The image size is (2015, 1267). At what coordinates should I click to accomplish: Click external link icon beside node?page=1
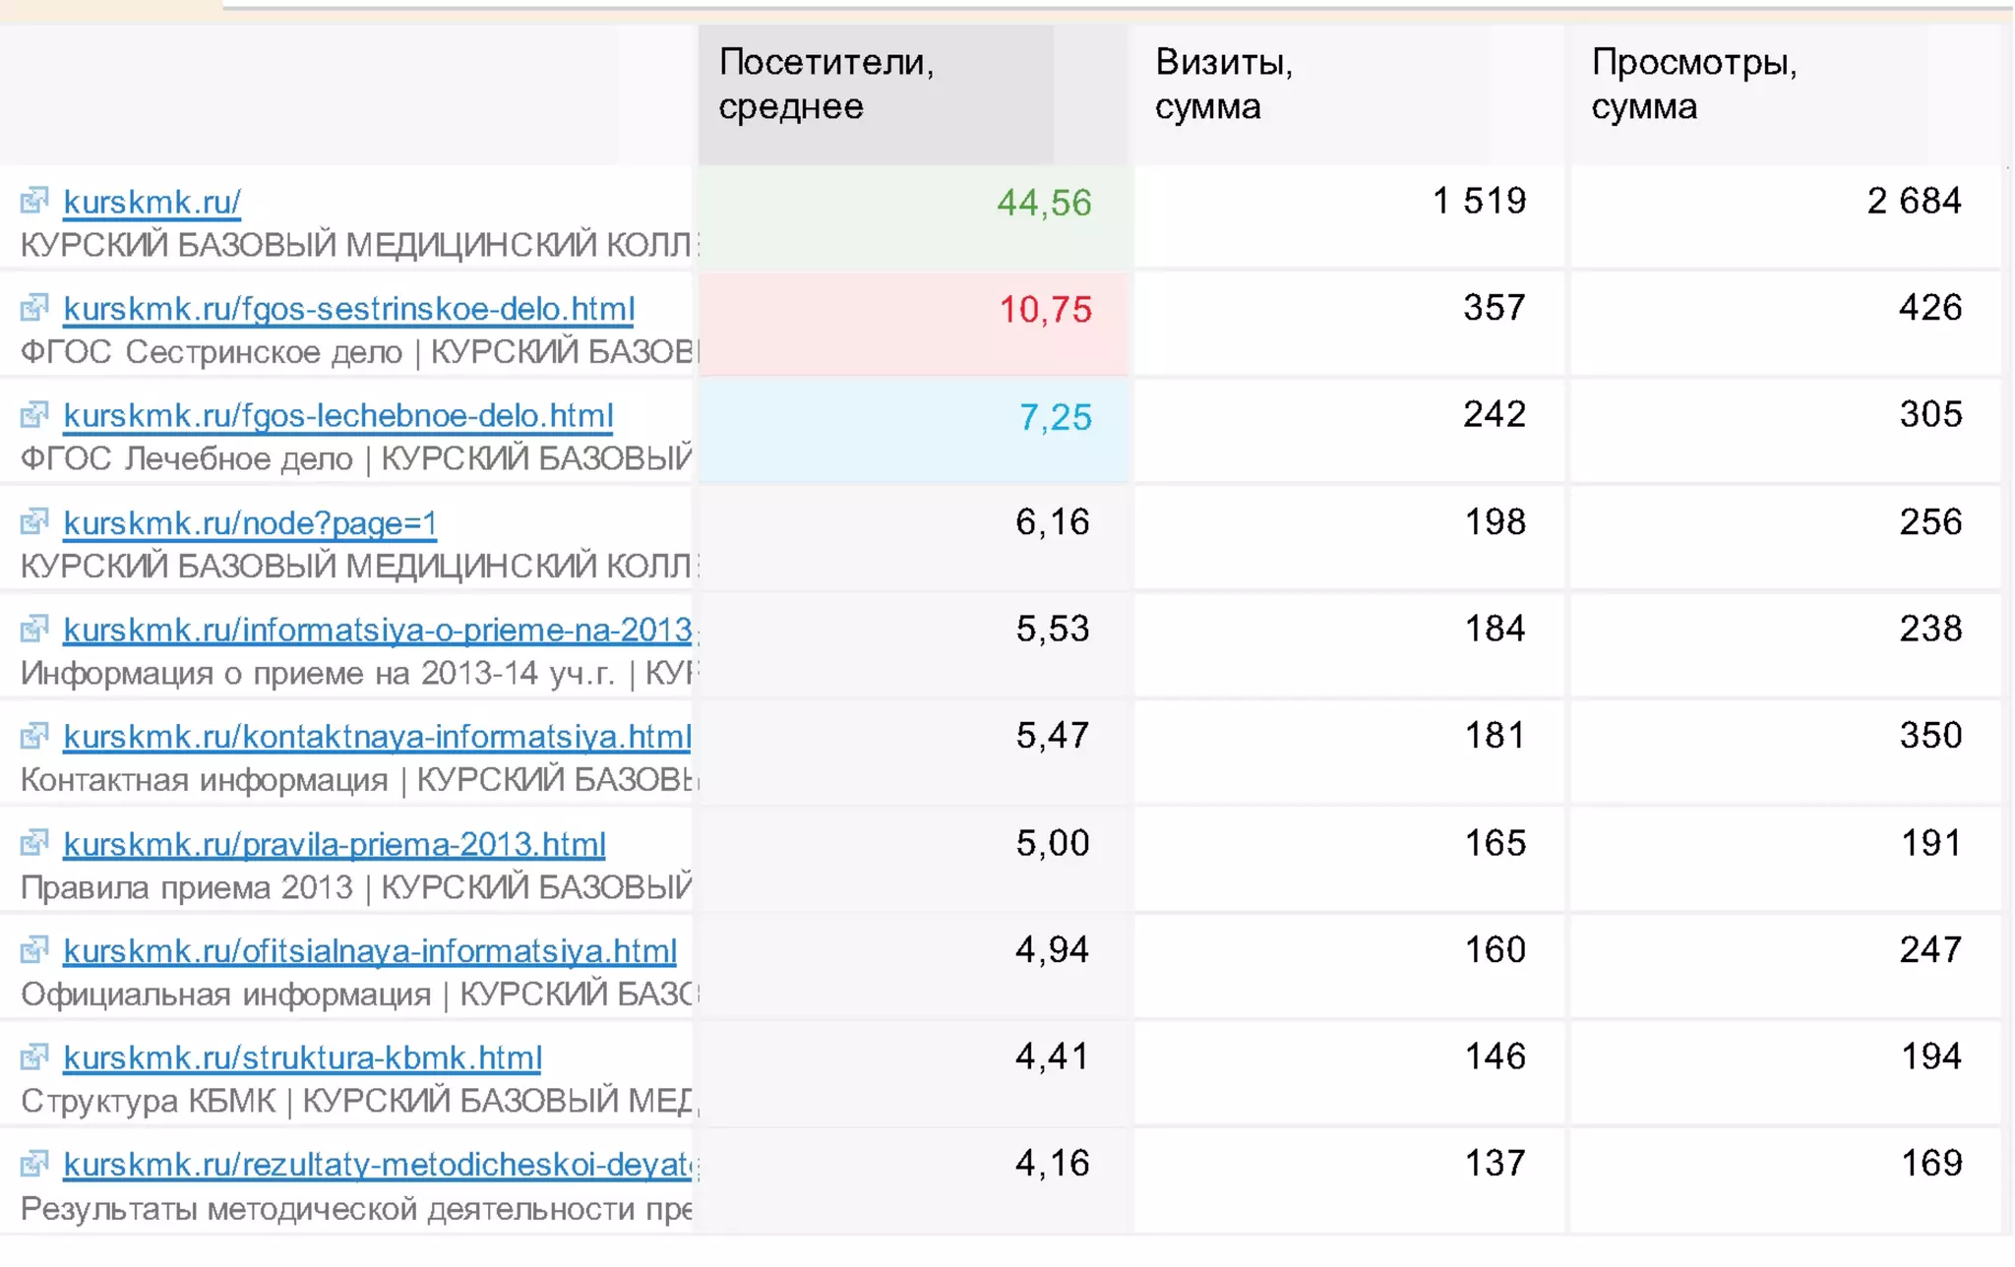coord(33,521)
